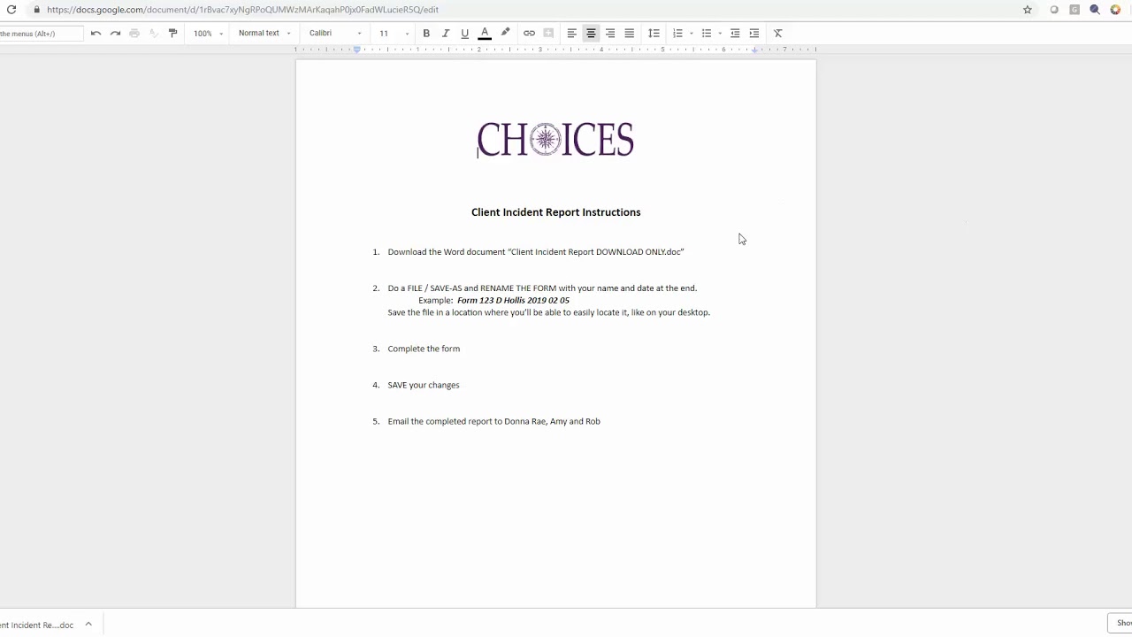Viewport: 1132px width, 637px height.
Task: Increase the paragraph indent
Action: (x=754, y=33)
